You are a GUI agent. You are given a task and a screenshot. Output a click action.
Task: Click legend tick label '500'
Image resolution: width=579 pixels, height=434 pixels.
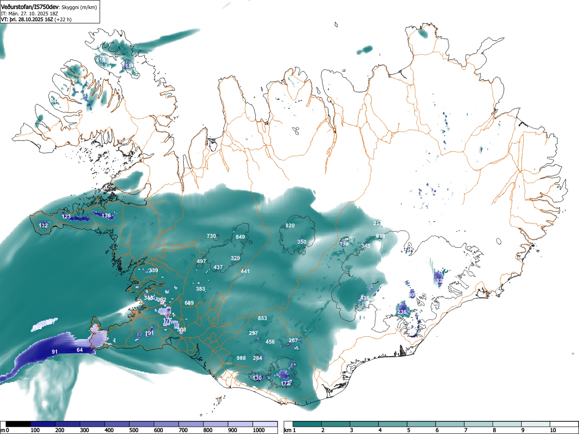134,430
